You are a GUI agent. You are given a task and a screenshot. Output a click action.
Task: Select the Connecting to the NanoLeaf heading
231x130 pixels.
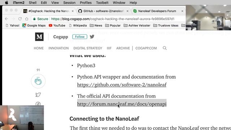pos(104,119)
